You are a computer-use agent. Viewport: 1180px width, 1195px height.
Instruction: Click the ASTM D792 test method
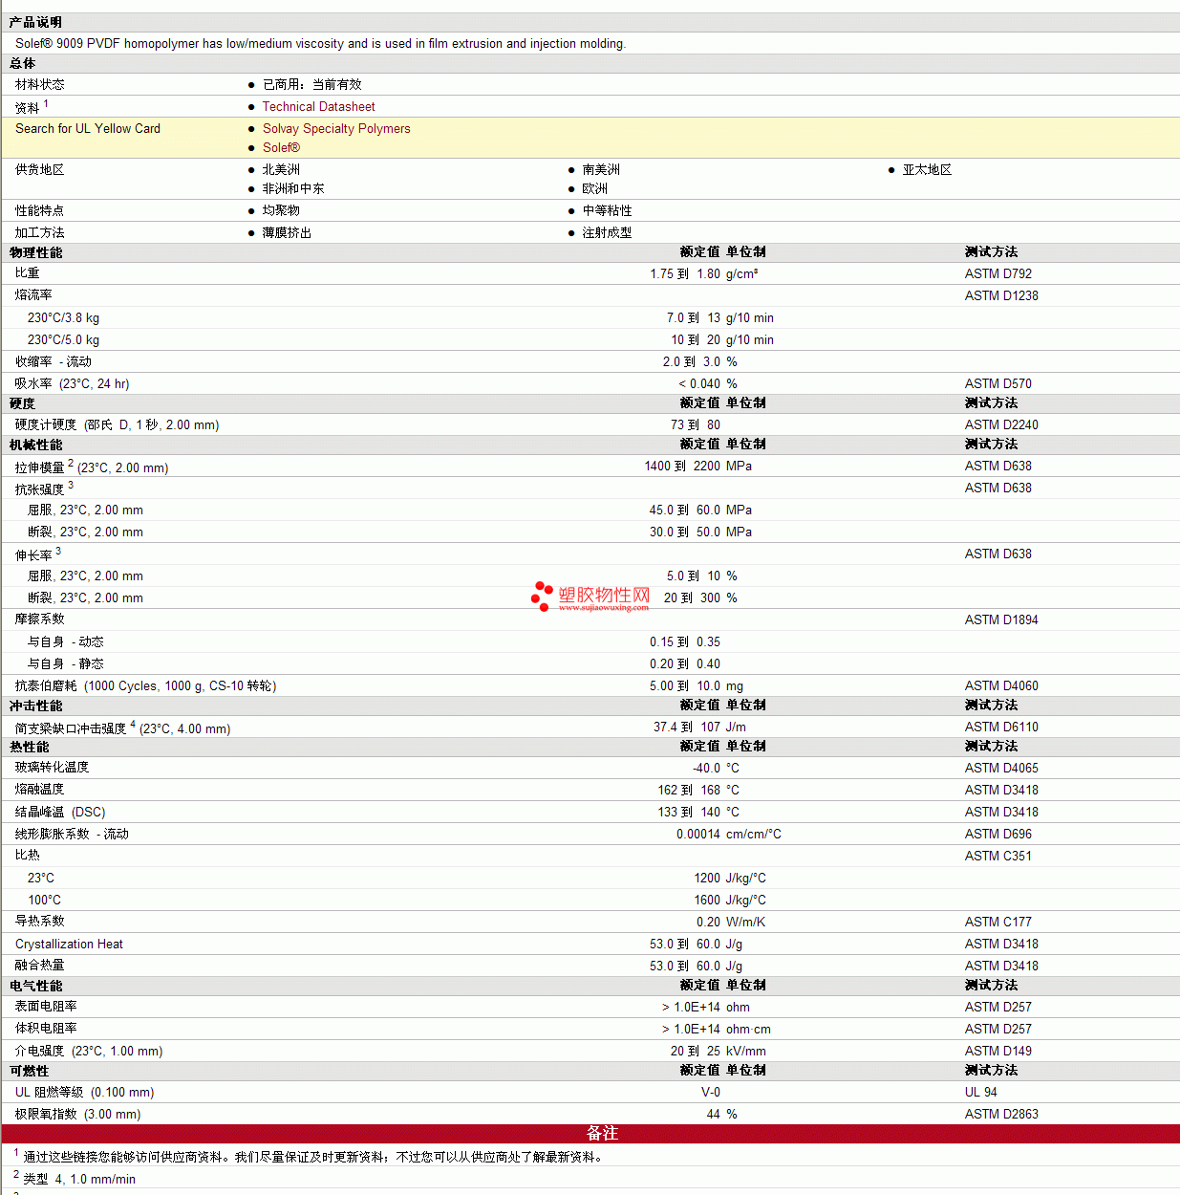coord(998,273)
